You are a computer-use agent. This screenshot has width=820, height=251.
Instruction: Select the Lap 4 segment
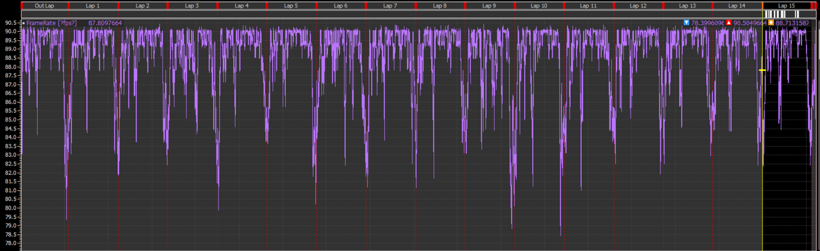tap(242, 5)
